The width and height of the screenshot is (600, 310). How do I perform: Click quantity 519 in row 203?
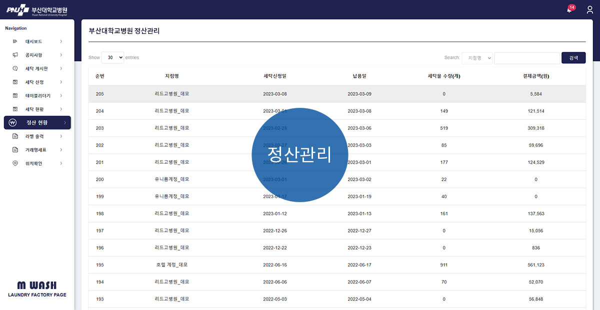click(x=444, y=128)
